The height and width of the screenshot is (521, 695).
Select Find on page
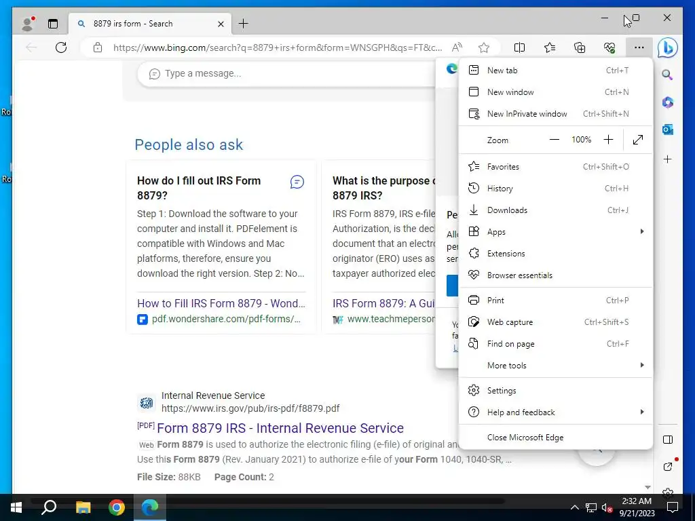555,344
